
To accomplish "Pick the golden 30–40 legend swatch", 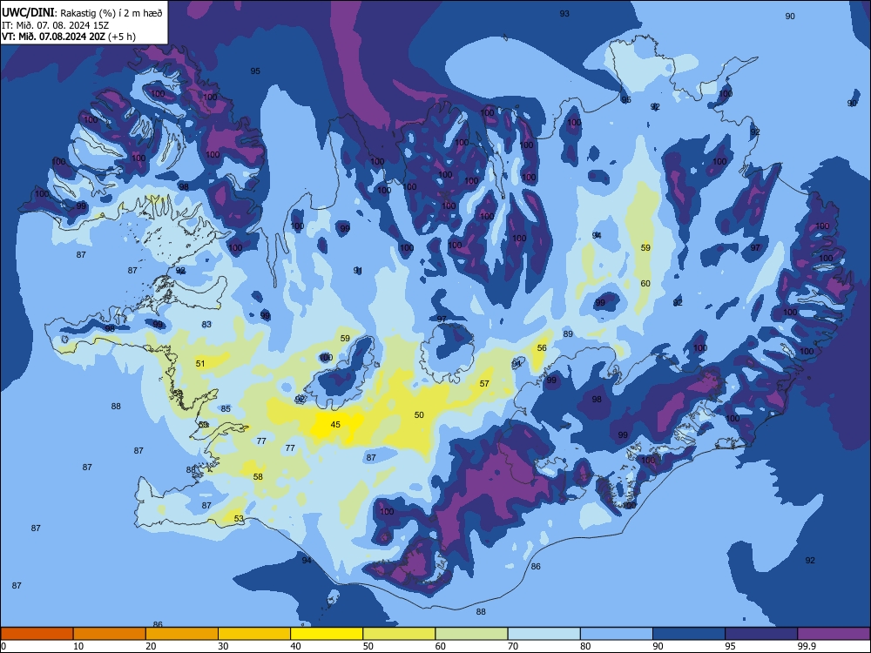I will pos(254,634).
